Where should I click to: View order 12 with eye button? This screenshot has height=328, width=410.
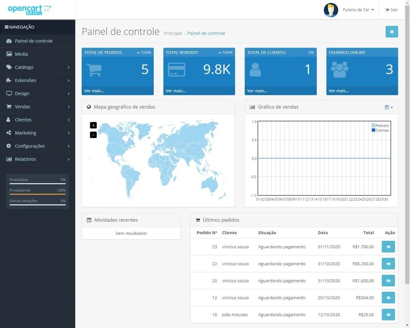388,298
